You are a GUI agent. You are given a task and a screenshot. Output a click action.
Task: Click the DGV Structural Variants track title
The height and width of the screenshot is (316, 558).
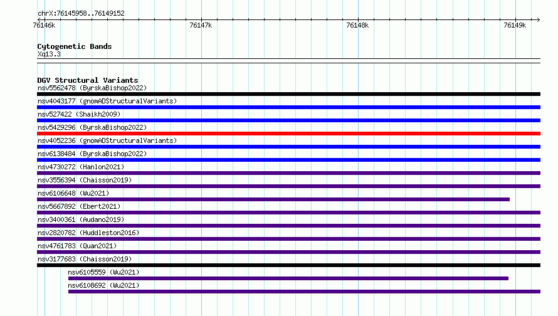point(88,80)
